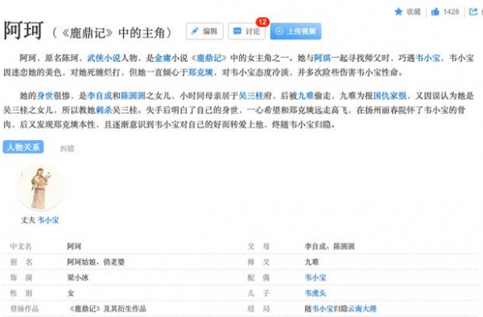Image resolution: width=483 pixels, height=317 pixels.
Task: Click the 编辑 edit button
Action: pyautogui.click(x=204, y=31)
